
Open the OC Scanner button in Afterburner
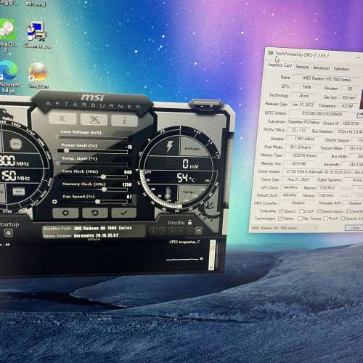94,120
